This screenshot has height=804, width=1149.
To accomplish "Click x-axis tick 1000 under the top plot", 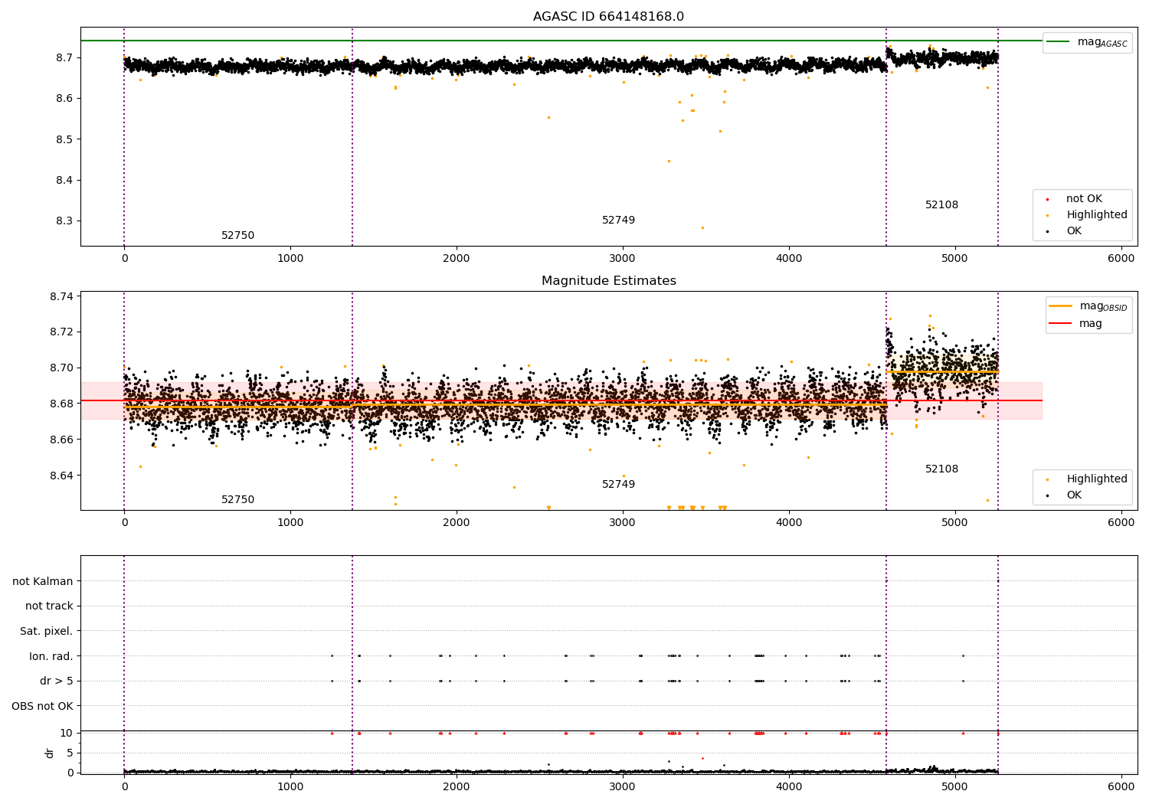I will (x=290, y=259).
